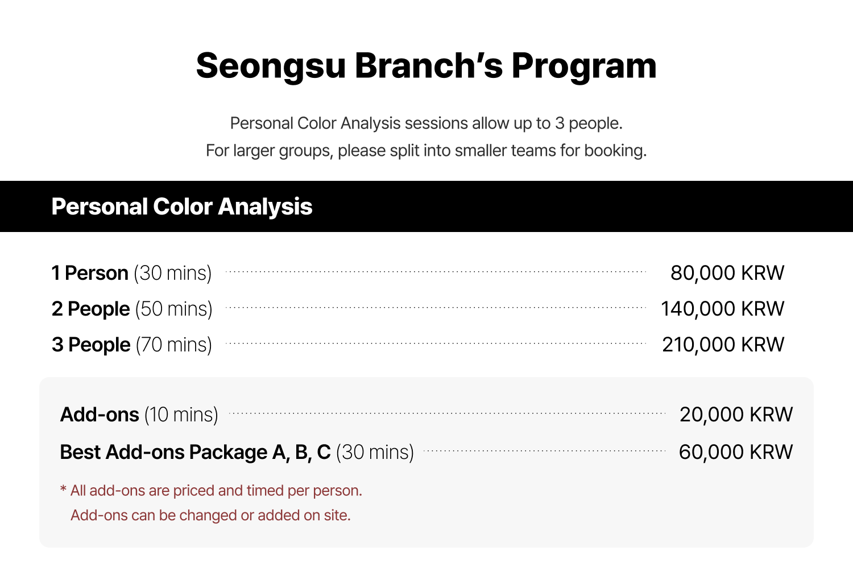853x588 pixels.
Task: Click the 140,000 KRW price
Action: [722, 309]
